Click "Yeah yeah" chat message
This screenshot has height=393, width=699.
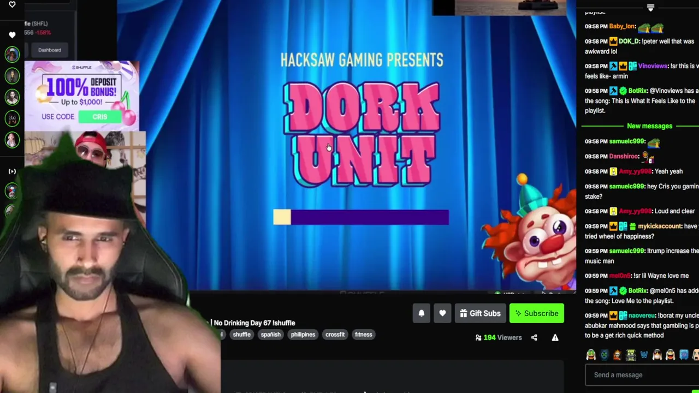pos(668,171)
